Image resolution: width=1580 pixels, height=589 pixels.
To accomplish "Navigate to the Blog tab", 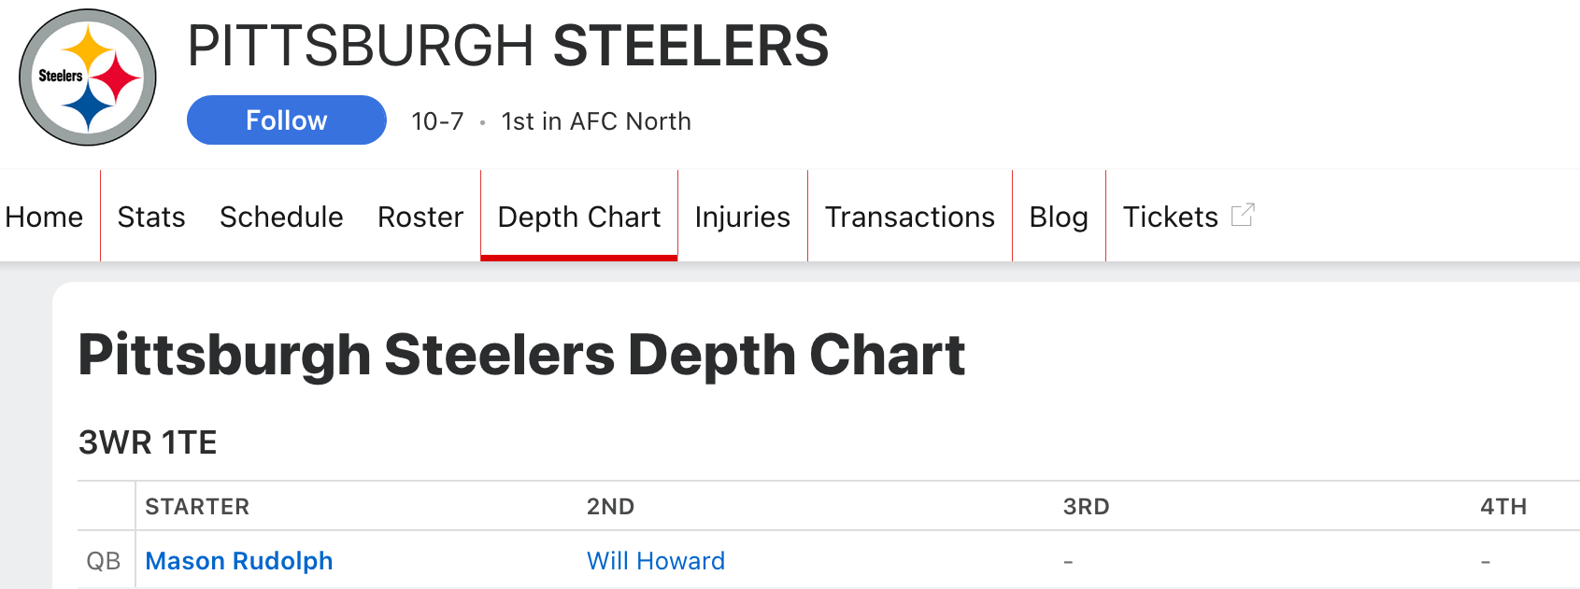I will tap(1059, 217).
